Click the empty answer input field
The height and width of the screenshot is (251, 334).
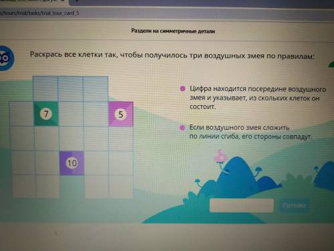(242, 205)
